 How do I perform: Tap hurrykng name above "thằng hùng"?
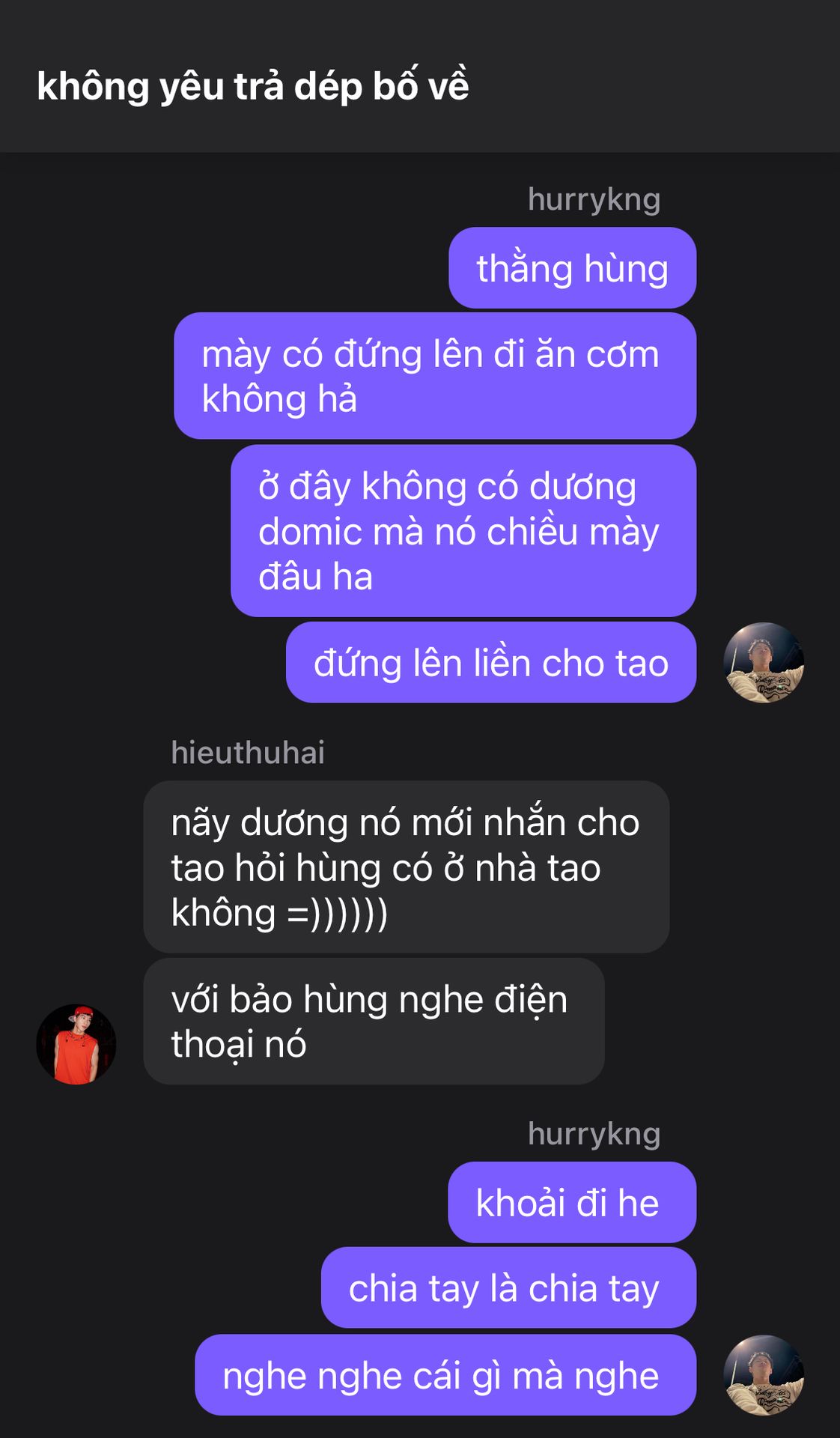(594, 199)
